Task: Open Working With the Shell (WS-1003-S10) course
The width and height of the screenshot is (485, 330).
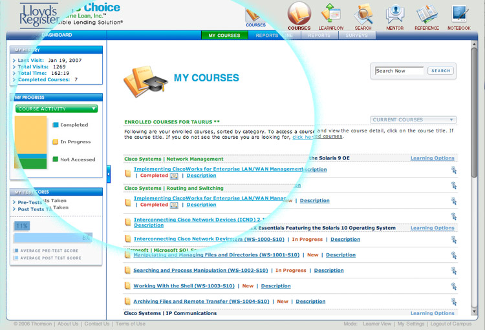Action: tap(184, 286)
